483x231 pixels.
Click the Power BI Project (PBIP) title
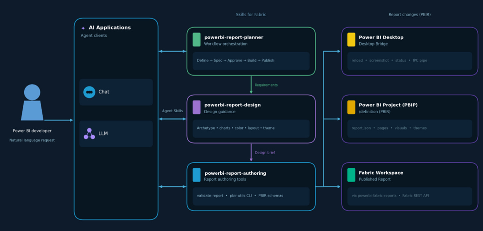coord(388,105)
